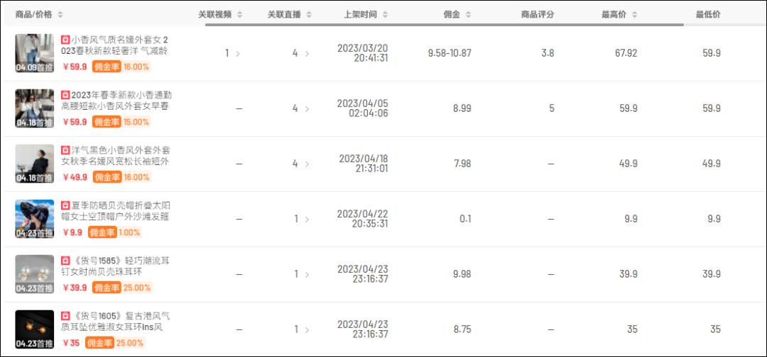Image resolution: width=767 pixels, height=357 pixels.
Task: Open the 货号1585 earrings thumbnail
Action: click(x=35, y=274)
